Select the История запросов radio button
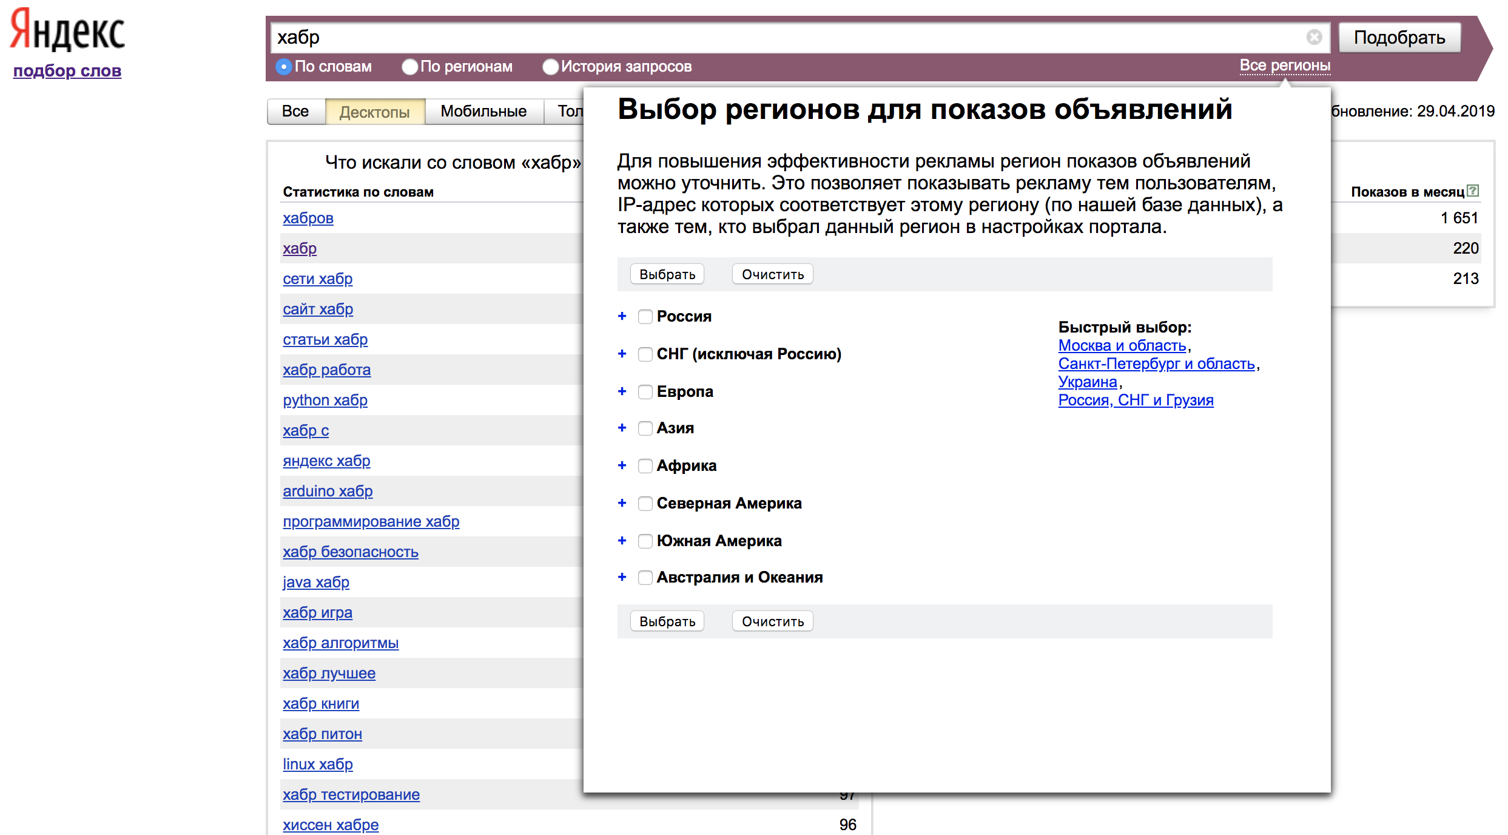 (x=551, y=67)
